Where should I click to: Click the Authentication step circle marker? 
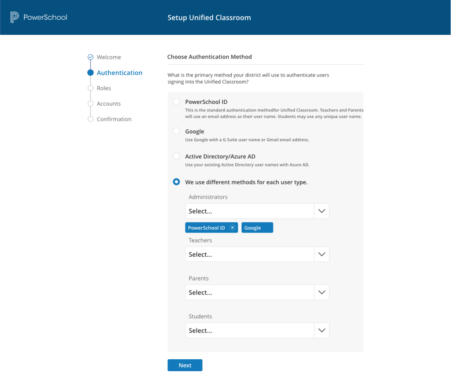pos(90,73)
